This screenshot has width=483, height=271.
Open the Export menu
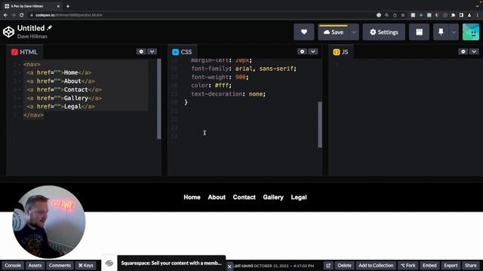(451, 266)
